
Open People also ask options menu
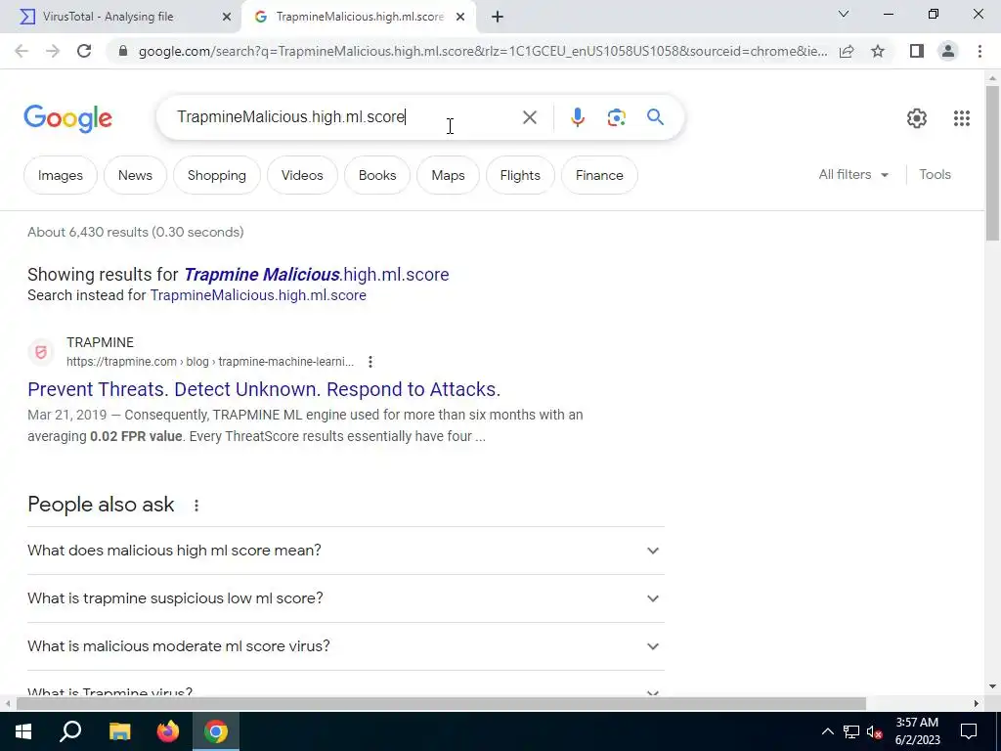click(196, 506)
